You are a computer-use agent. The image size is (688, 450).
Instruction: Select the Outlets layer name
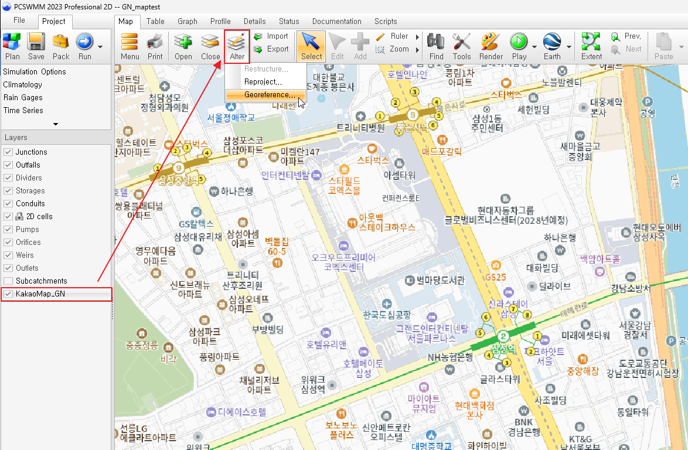point(27,268)
